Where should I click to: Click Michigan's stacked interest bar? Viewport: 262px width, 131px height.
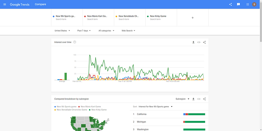[x=194, y=122]
